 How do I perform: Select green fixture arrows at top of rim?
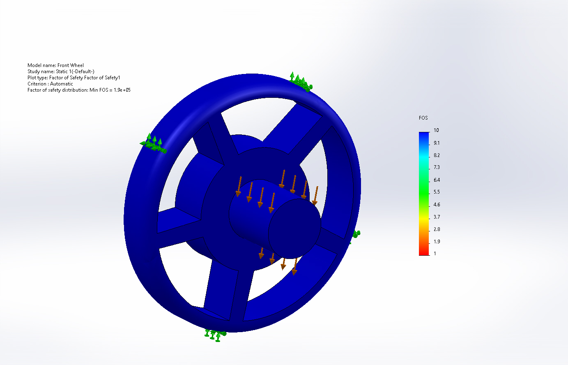(300, 82)
